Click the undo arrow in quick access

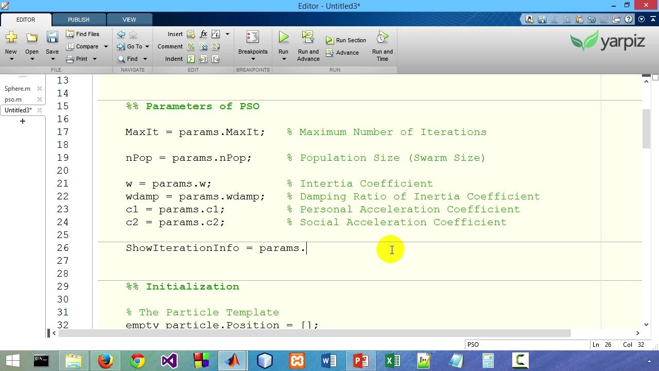[592, 20]
